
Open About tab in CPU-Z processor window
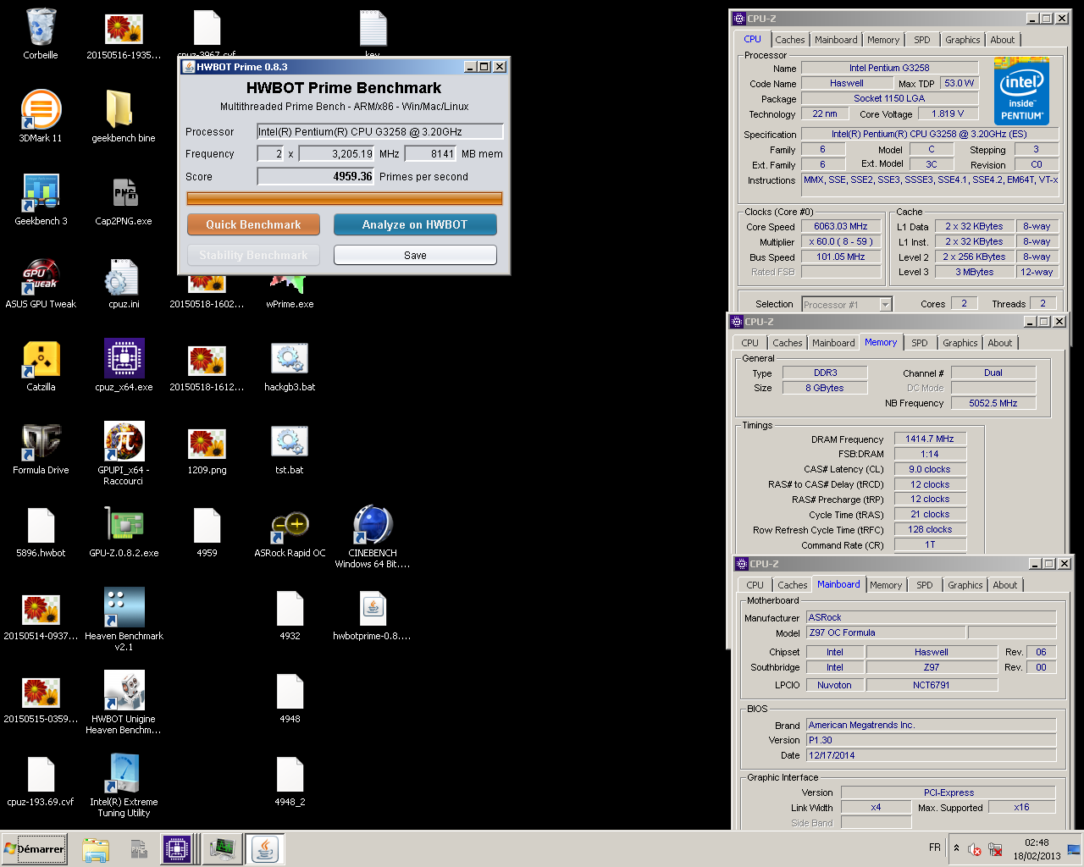pos(1003,40)
